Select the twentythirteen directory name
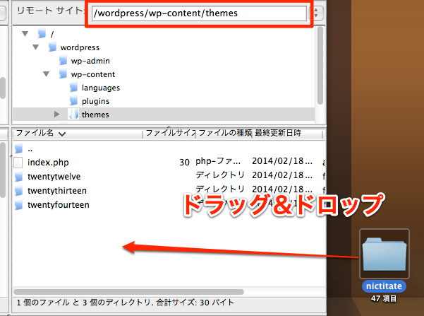424x316 pixels. (57, 191)
